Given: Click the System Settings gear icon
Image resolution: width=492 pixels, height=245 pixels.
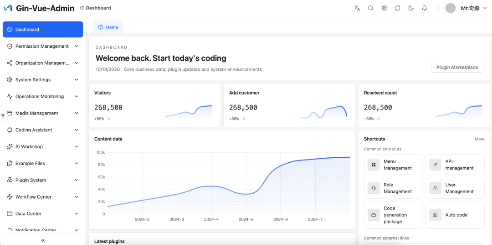Looking at the screenshot, I should pyautogui.click(x=10, y=80).
